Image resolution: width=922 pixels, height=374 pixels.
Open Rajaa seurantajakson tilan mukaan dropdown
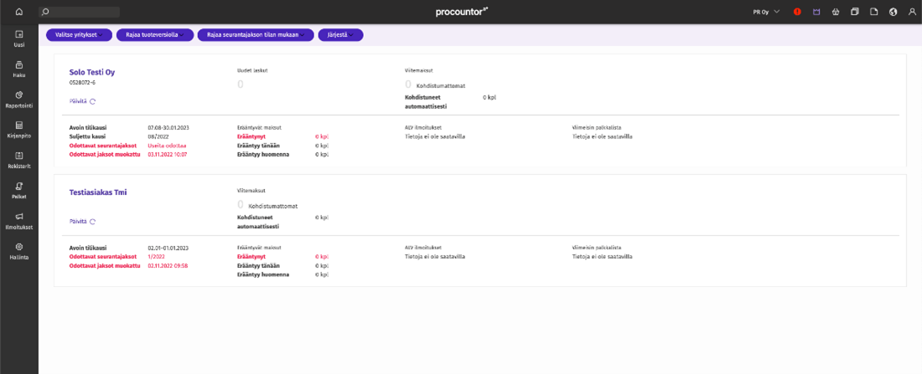(256, 35)
